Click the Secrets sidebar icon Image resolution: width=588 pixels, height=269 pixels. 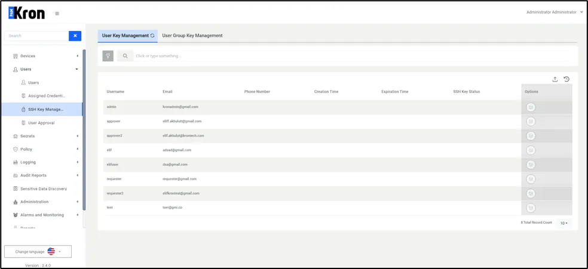(x=16, y=136)
